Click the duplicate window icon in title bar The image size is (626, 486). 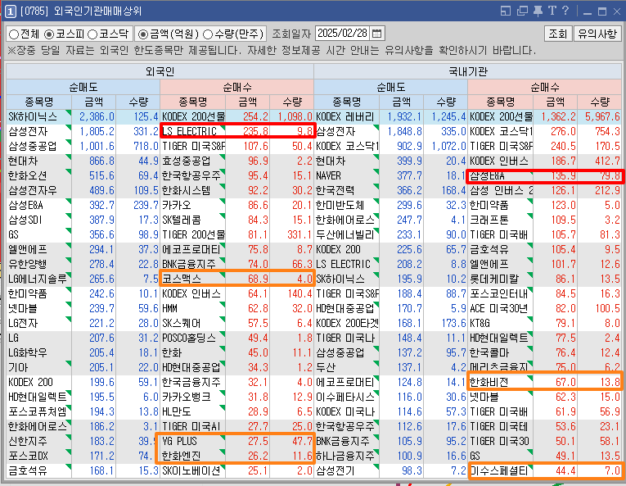pyautogui.click(x=522, y=11)
